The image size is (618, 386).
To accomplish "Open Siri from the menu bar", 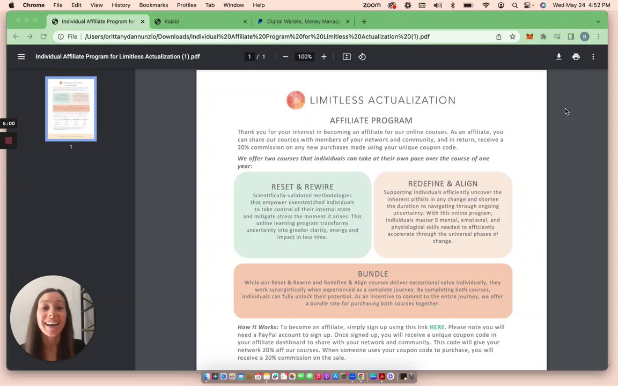I will pos(543,5).
